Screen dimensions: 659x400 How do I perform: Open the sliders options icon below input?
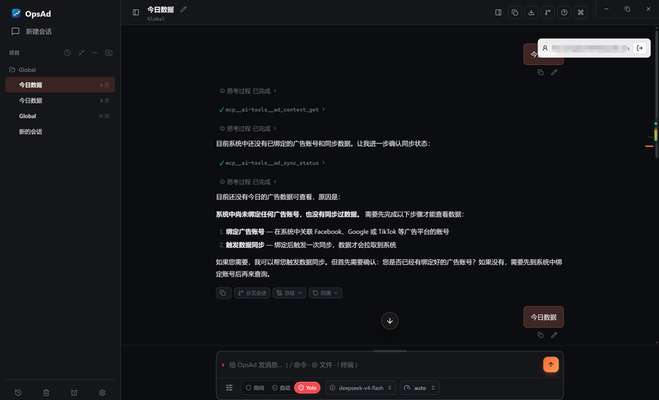[x=229, y=388]
